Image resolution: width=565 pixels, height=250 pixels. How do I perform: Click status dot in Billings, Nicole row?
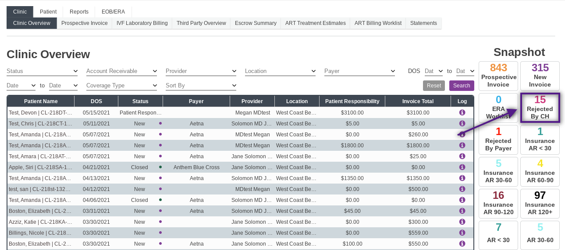click(x=160, y=233)
